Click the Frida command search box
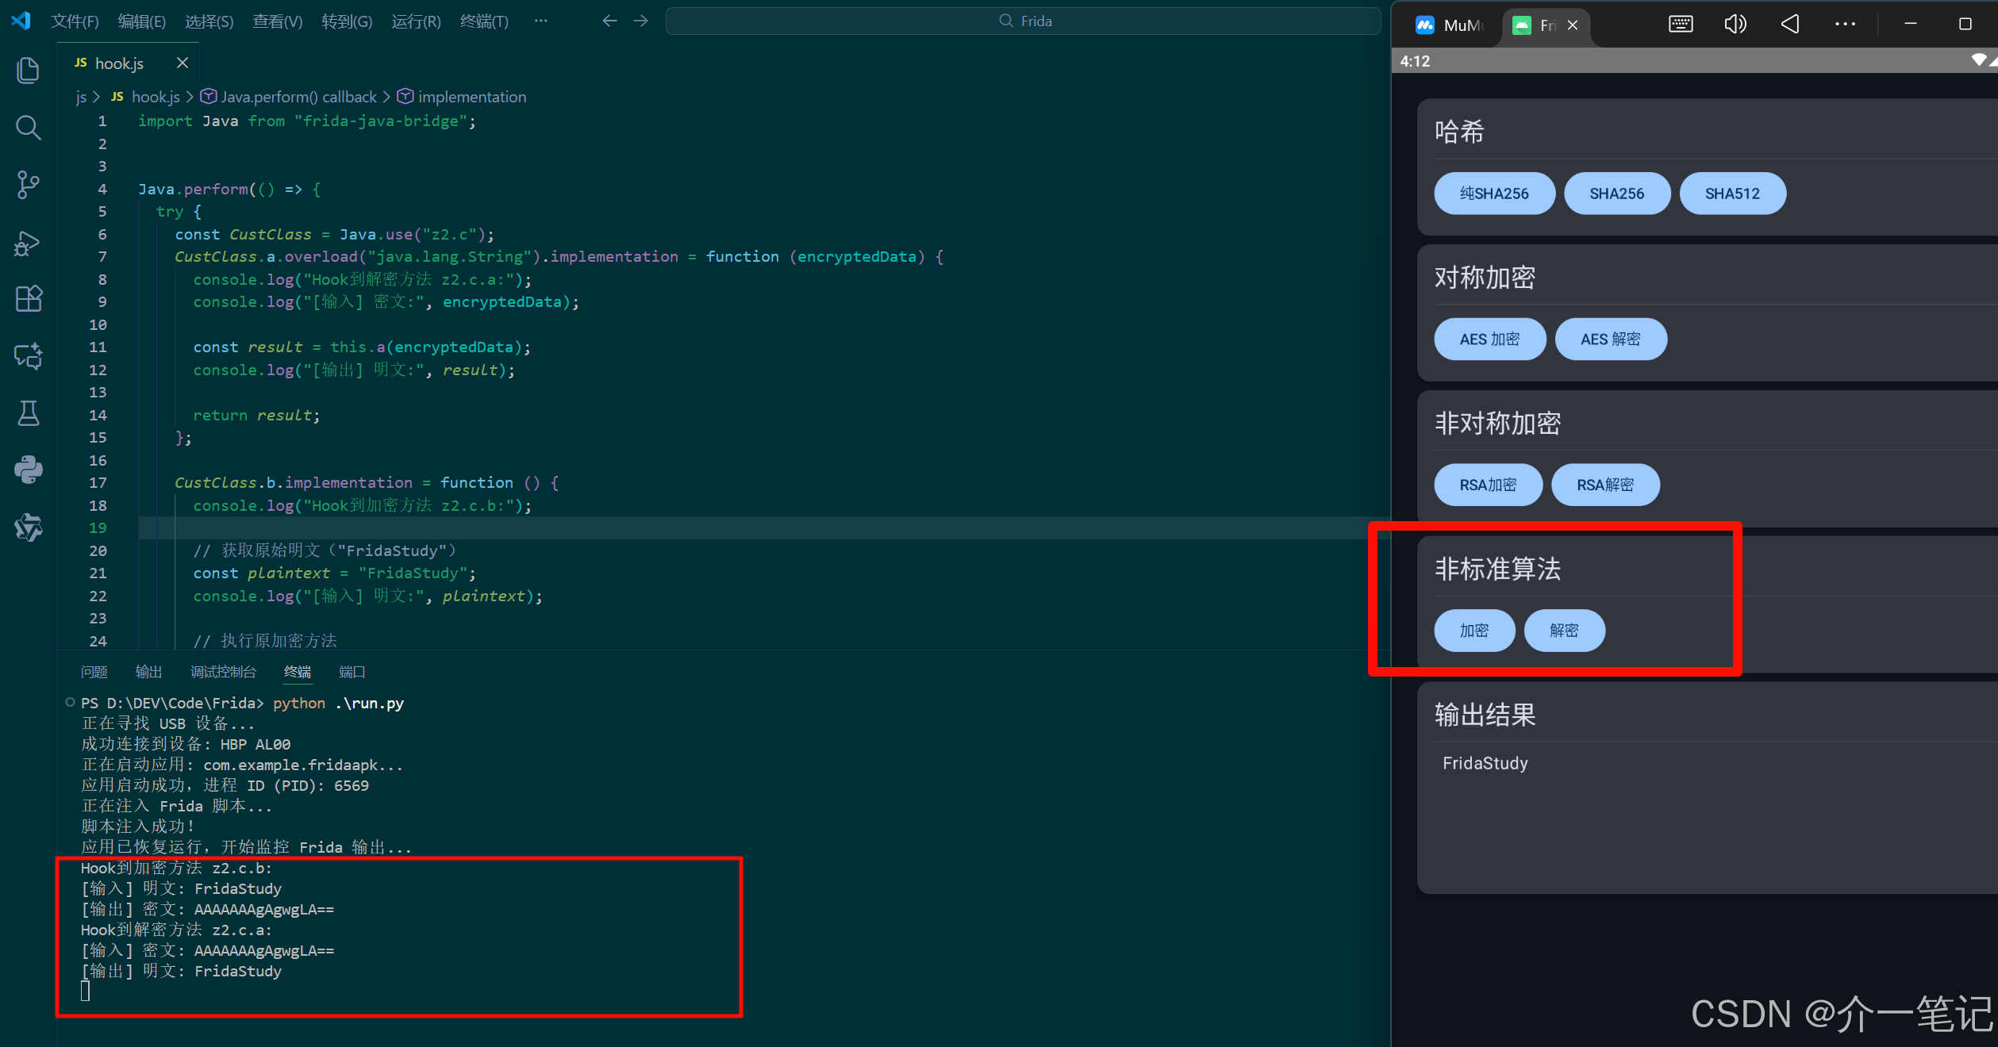 coord(1023,21)
